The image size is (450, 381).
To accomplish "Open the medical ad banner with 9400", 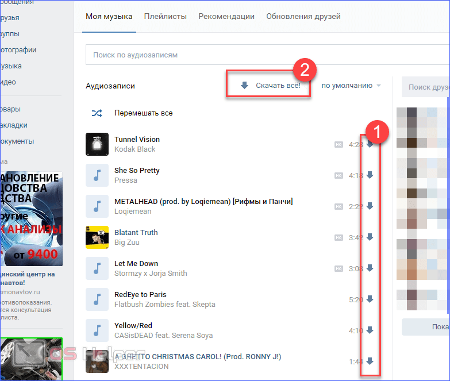I will pyautogui.click(x=31, y=219).
